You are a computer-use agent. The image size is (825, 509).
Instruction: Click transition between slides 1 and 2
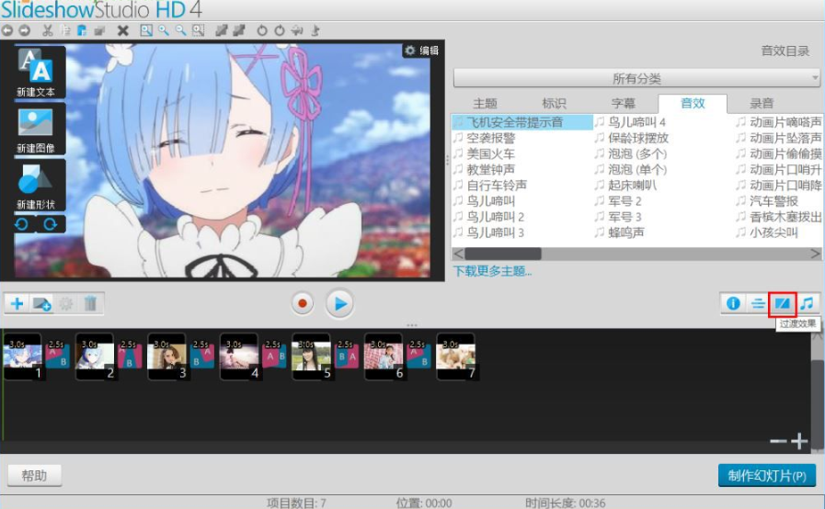click(58, 354)
